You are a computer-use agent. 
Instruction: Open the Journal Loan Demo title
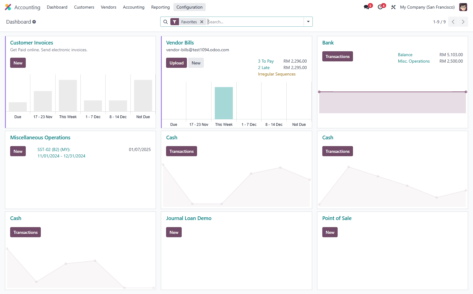(189, 218)
